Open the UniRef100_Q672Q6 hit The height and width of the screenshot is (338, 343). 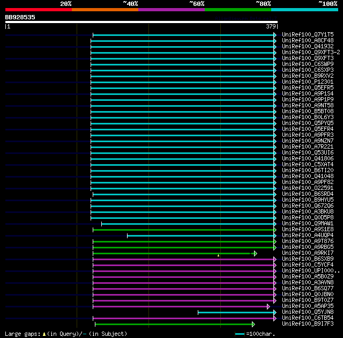[x=308, y=206]
